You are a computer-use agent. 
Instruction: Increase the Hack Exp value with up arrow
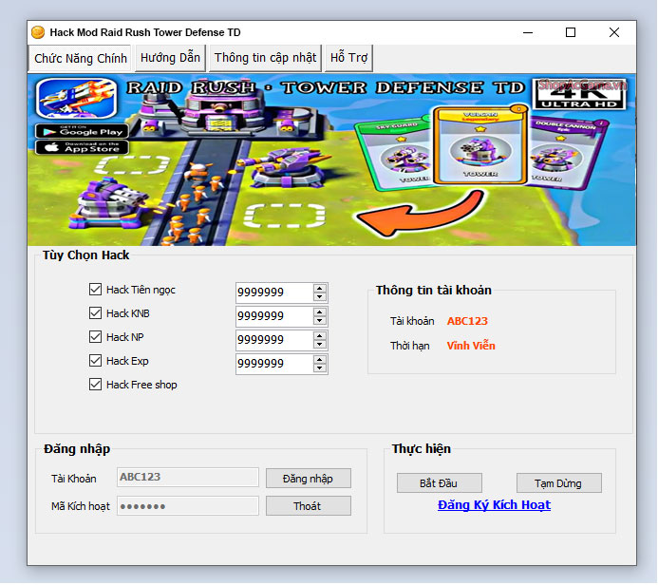(x=320, y=360)
